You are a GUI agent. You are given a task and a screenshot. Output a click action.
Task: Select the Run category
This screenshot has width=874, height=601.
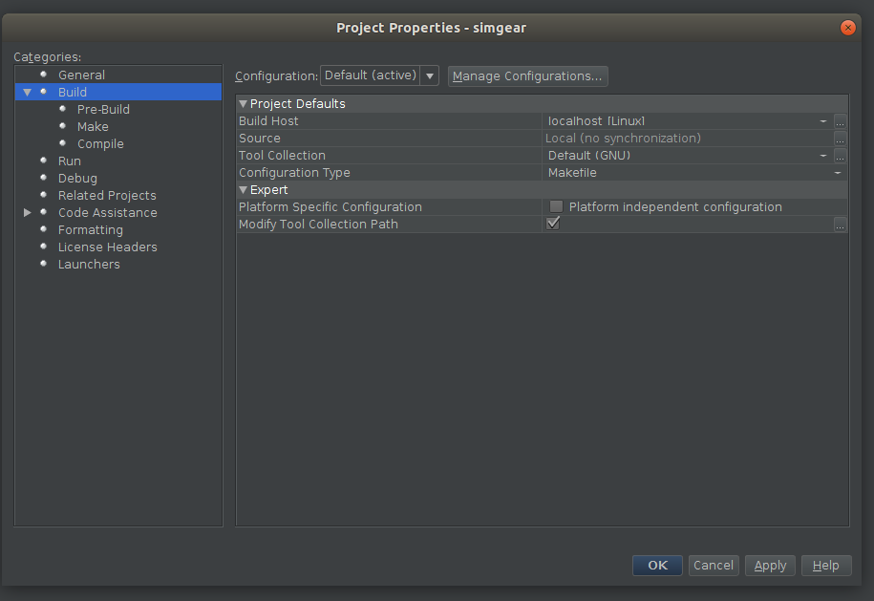click(x=70, y=161)
